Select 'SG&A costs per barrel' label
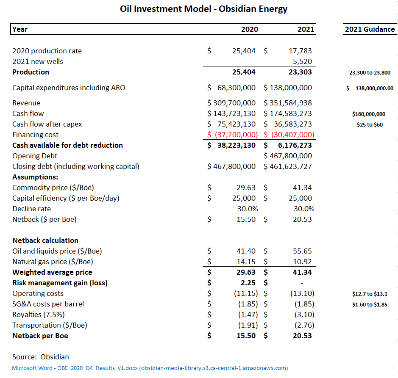This screenshot has width=398, height=378. pos(48,304)
